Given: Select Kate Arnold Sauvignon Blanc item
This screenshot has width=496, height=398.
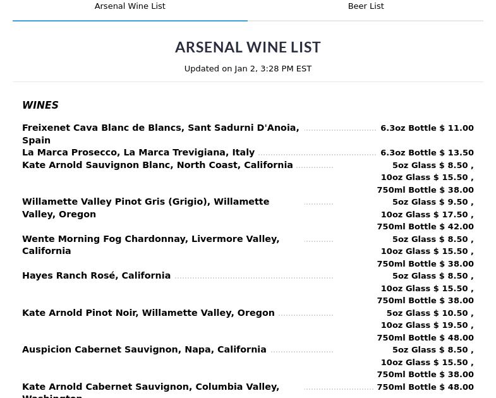Looking at the screenshot, I should tap(157, 165).
